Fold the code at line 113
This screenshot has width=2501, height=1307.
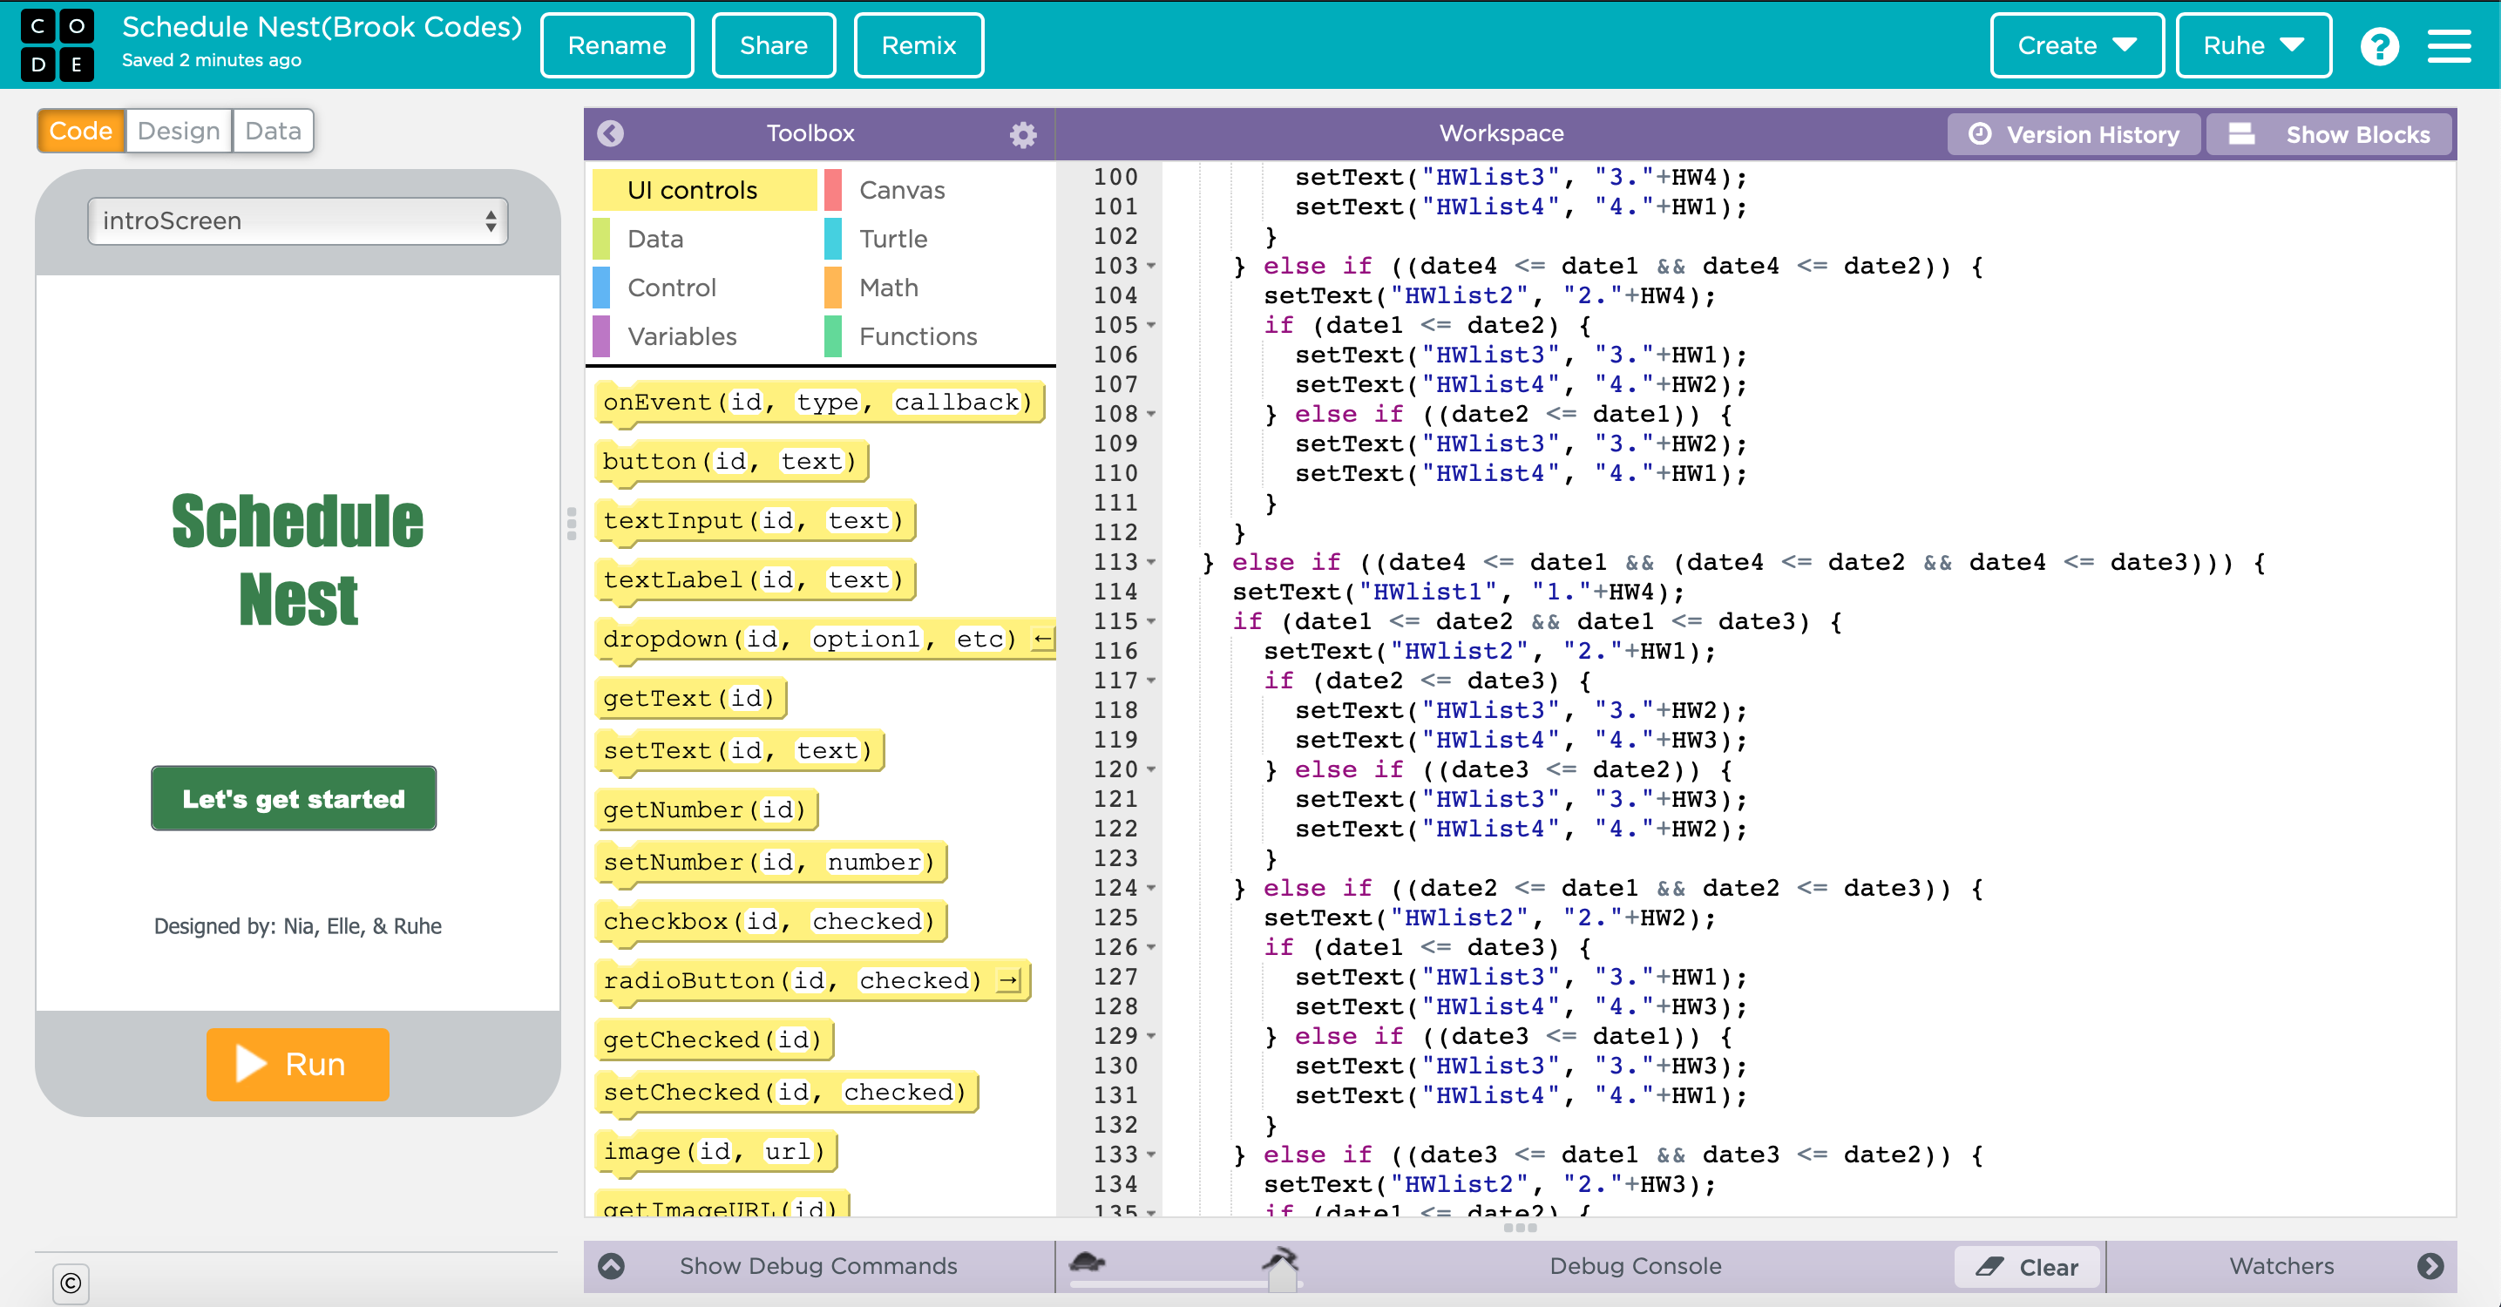coord(1151,562)
